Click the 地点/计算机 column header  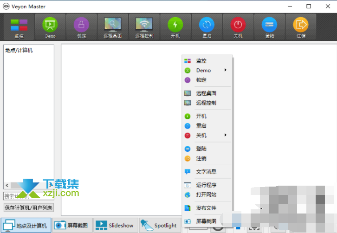click(19, 50)
